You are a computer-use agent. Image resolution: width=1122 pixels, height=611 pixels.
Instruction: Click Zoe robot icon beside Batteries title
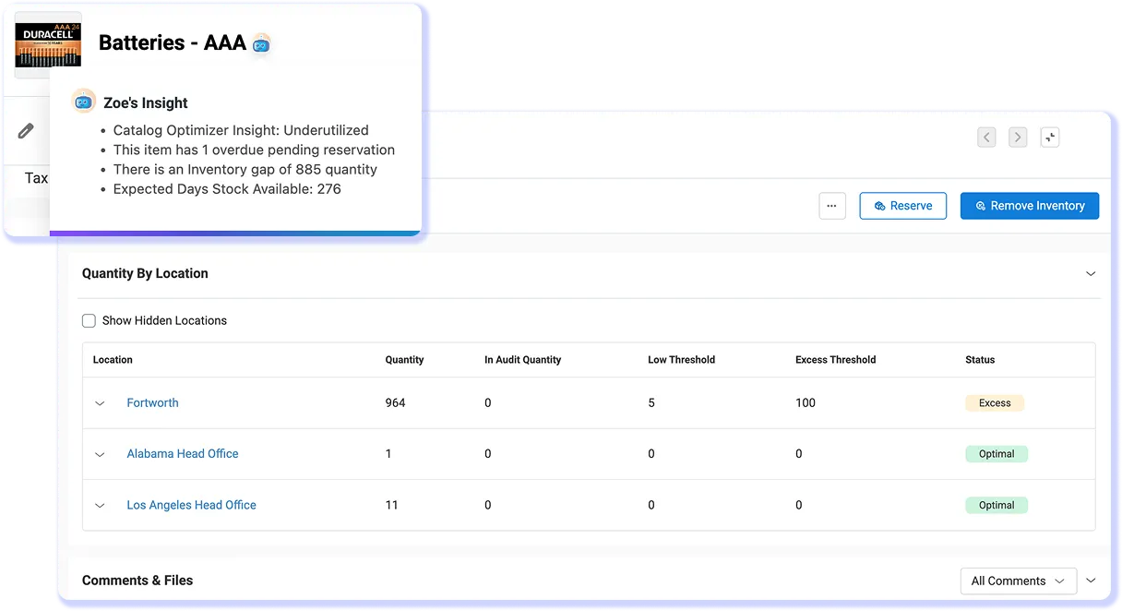(261, 43)
